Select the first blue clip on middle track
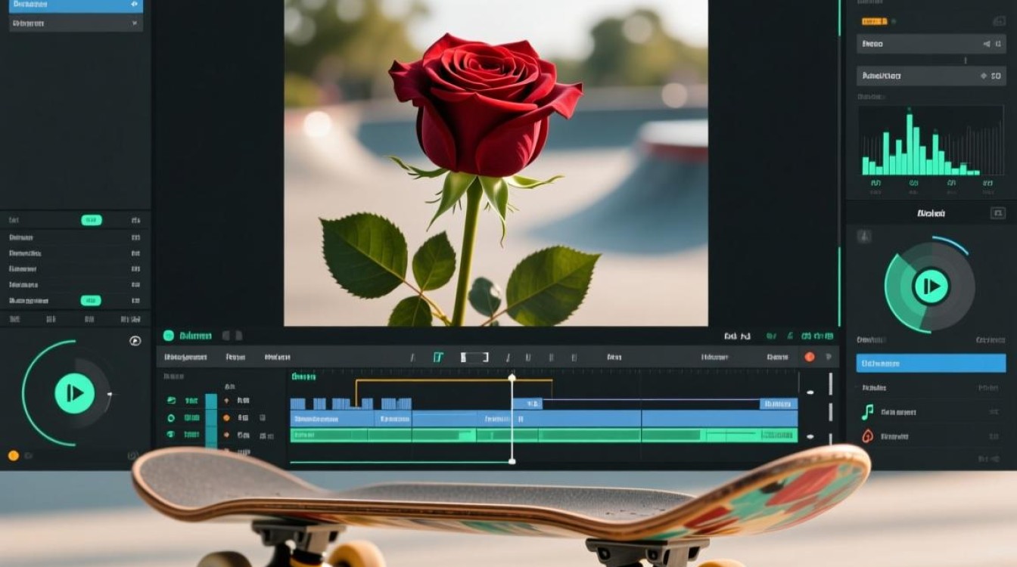Image resolution: width=1017 pixels, height=567 pixels. click(x=332, y=418)
